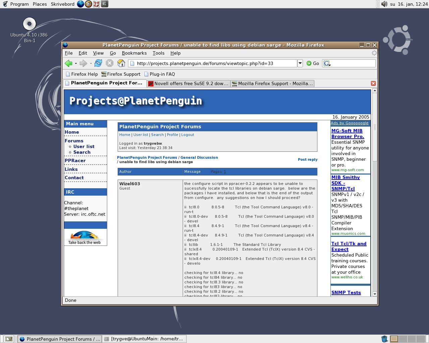The image size is (429, 343).
Task: Open the MG-Soft MIB Browser Pro ad
Action: (348, 134)
